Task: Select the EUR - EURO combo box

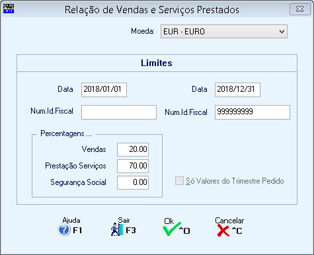Action: coord(224,32)
